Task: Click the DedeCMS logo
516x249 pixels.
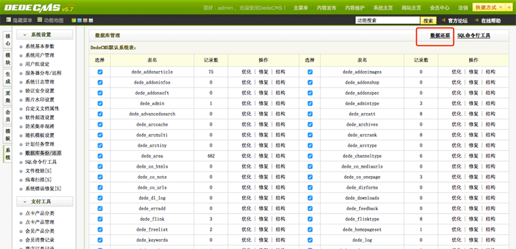Action: point(32,7)
